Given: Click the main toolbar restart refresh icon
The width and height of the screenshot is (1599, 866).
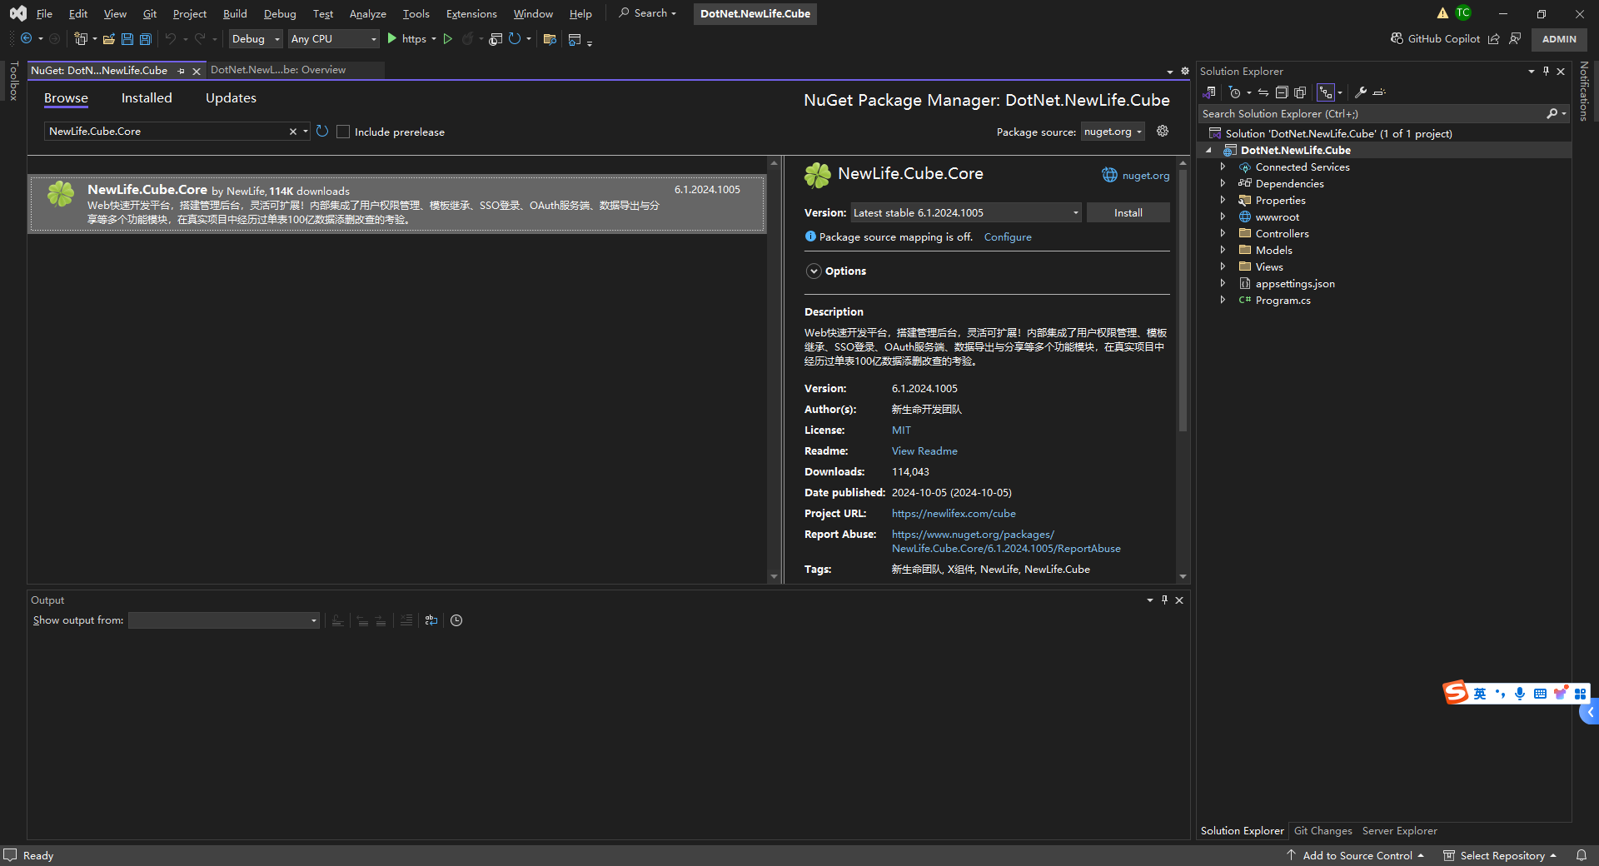Looking at the screenshot, I should coord(515,39).
